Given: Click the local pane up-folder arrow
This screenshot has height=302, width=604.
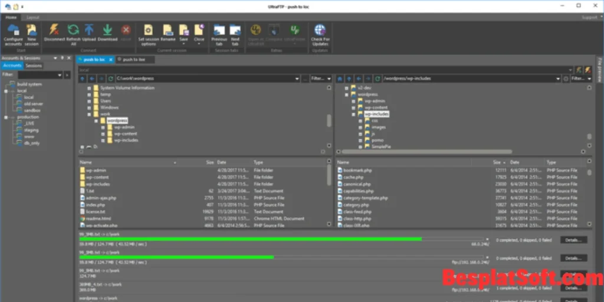Looking at the screenshot, I should pos(83,78).
